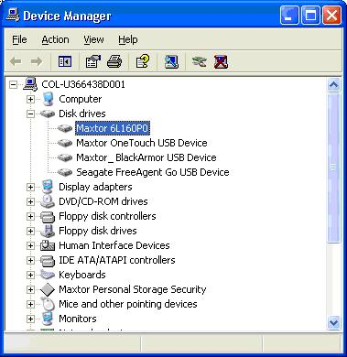Click the Update Driver toolbar icon

[200, 61]
